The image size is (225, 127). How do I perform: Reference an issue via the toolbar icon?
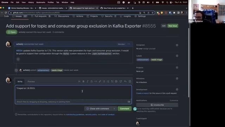[121, 81]
